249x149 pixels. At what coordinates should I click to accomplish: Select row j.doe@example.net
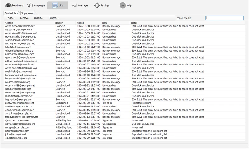125,134
